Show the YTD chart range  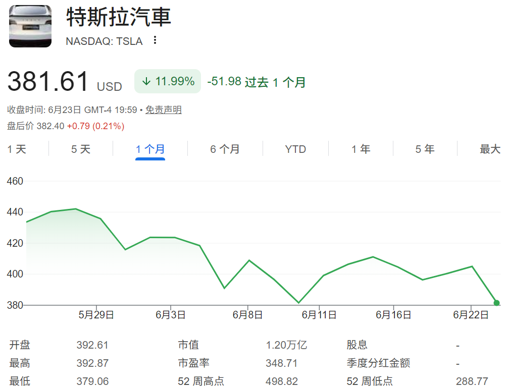coord(295,149)
